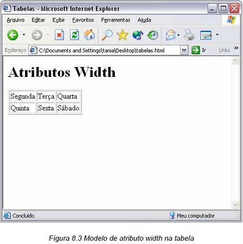Click the Print icon
The height and width of the screenshot is (244, 243).
point(189,35)
